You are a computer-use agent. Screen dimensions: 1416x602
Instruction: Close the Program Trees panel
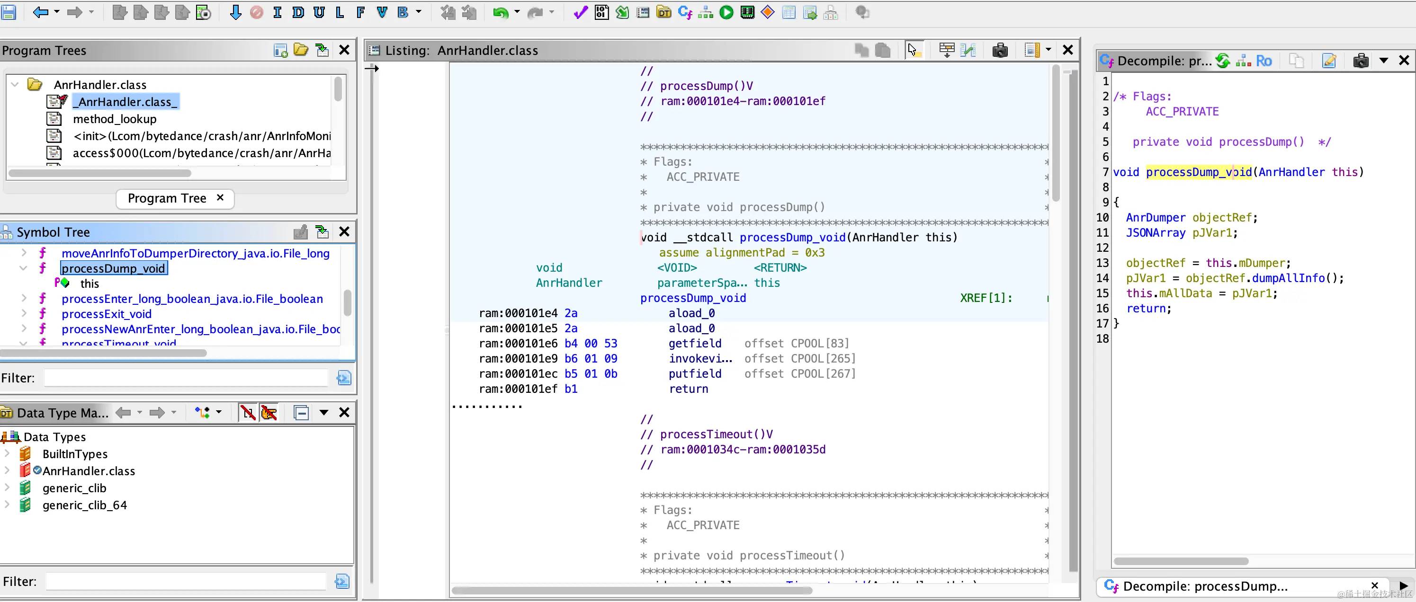pos(344,50)
